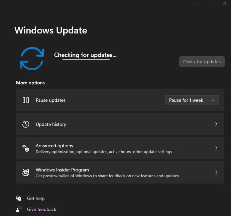
Task: Click the Pause updates pause icon
Action: point(26,100)
